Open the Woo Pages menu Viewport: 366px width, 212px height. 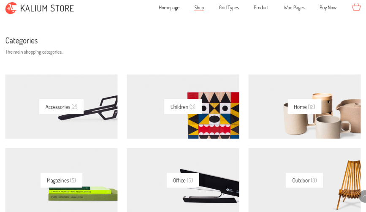294,8
